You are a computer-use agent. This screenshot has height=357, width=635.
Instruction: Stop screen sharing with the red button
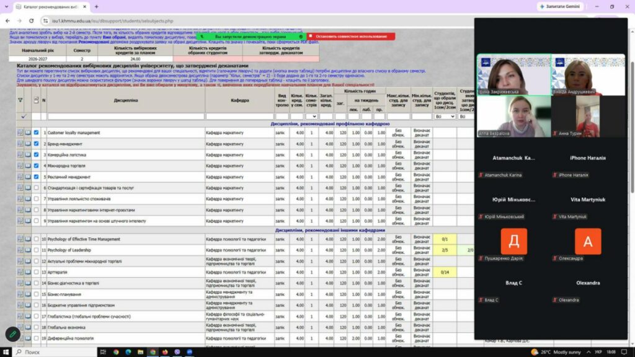(x=351, y=37)
